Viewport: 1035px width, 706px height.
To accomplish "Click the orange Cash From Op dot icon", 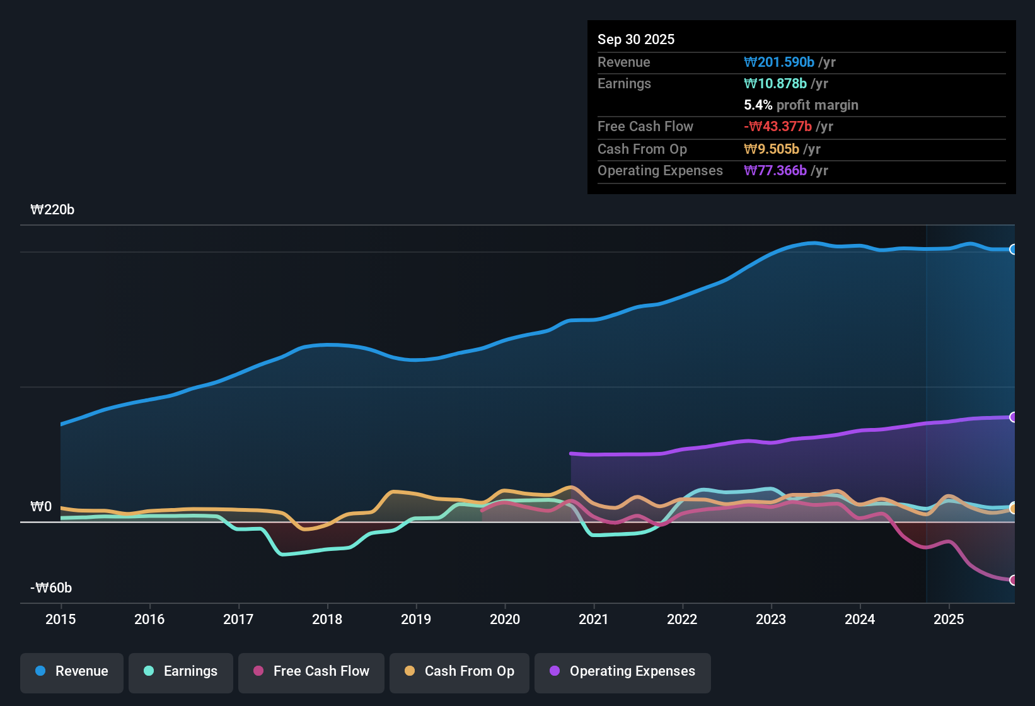I will [409, 671].
